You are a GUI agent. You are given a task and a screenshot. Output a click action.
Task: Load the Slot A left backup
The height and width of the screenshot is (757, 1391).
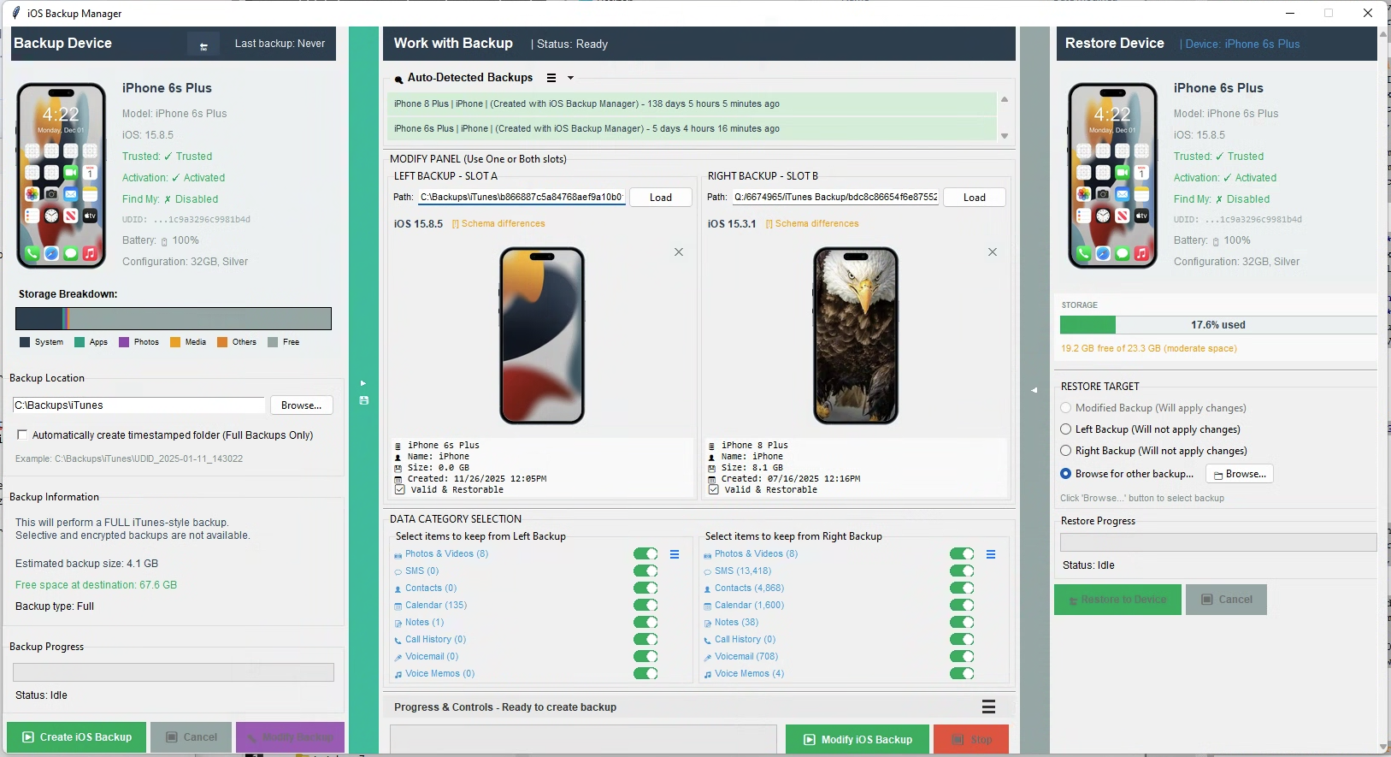click(661, 198)
